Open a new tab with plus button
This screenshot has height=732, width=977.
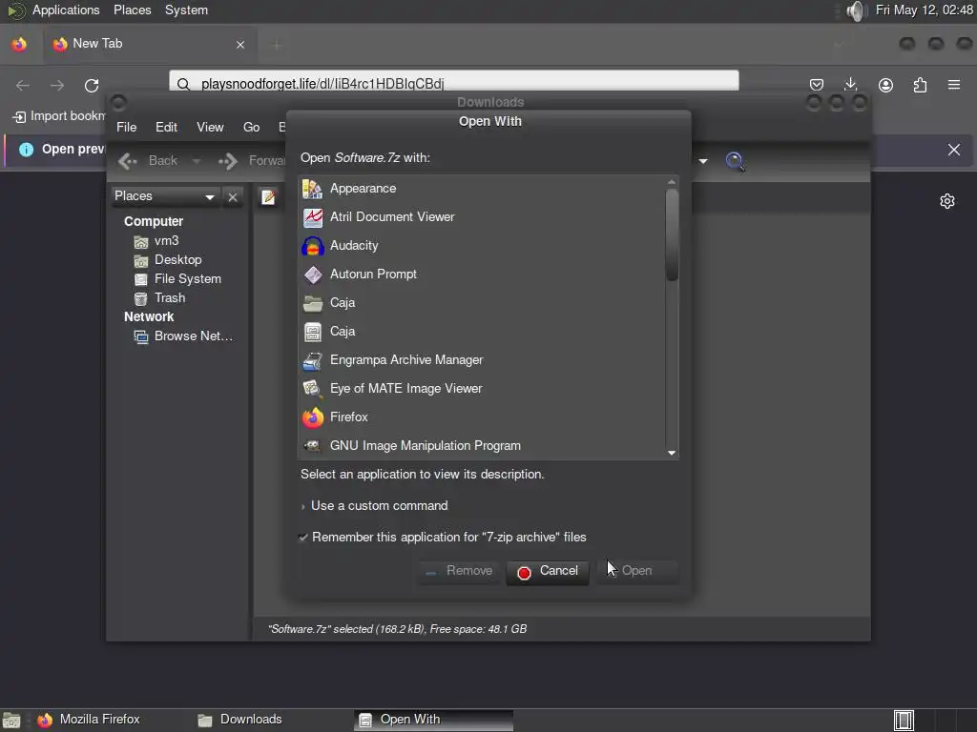point(277,45)
